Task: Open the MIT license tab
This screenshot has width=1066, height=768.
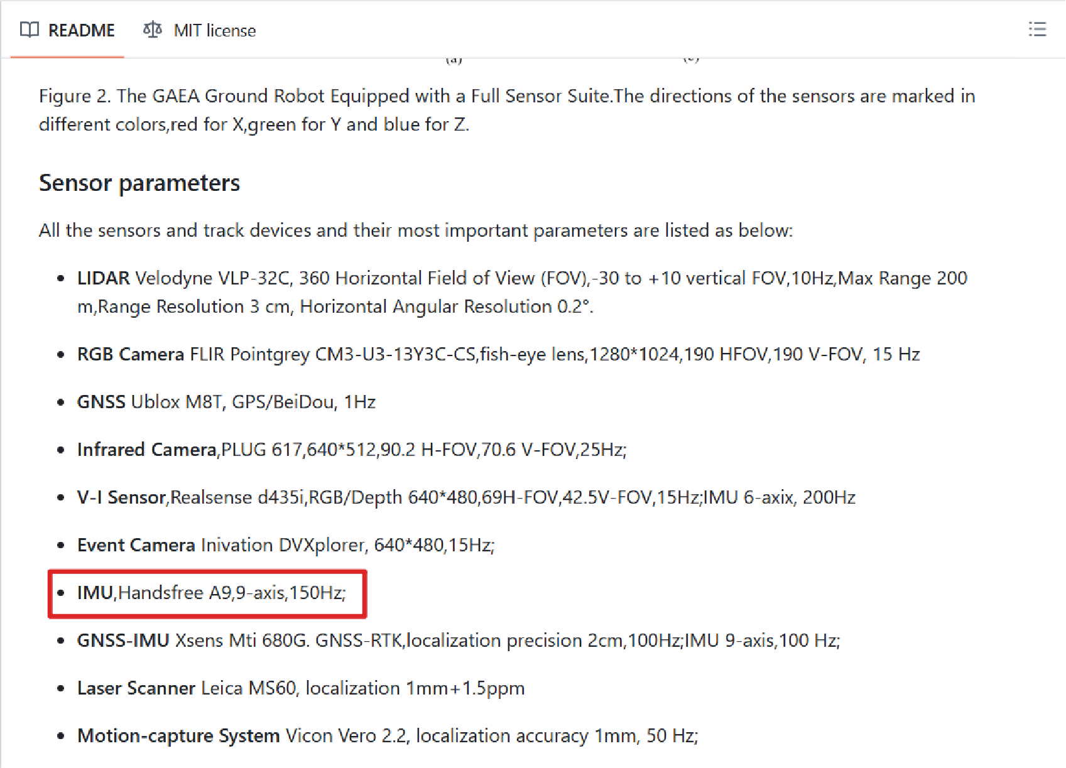Action: [214, 30]
